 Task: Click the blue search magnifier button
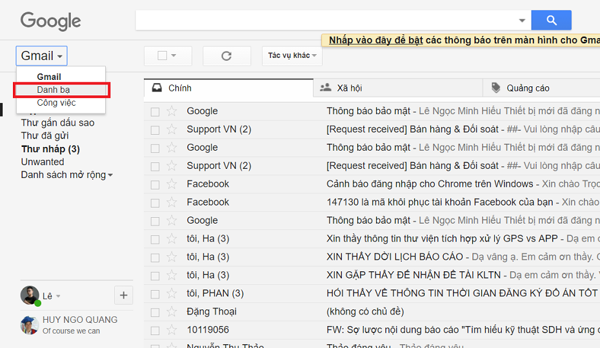point(551,20)
